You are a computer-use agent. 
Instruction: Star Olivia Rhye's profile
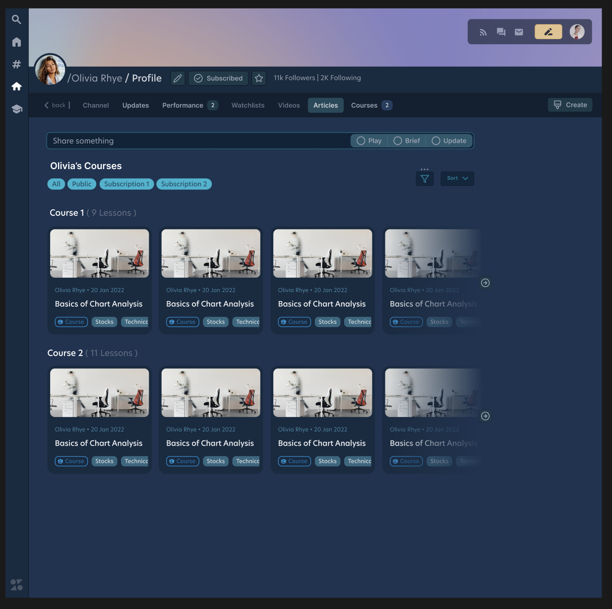(258, 78)
